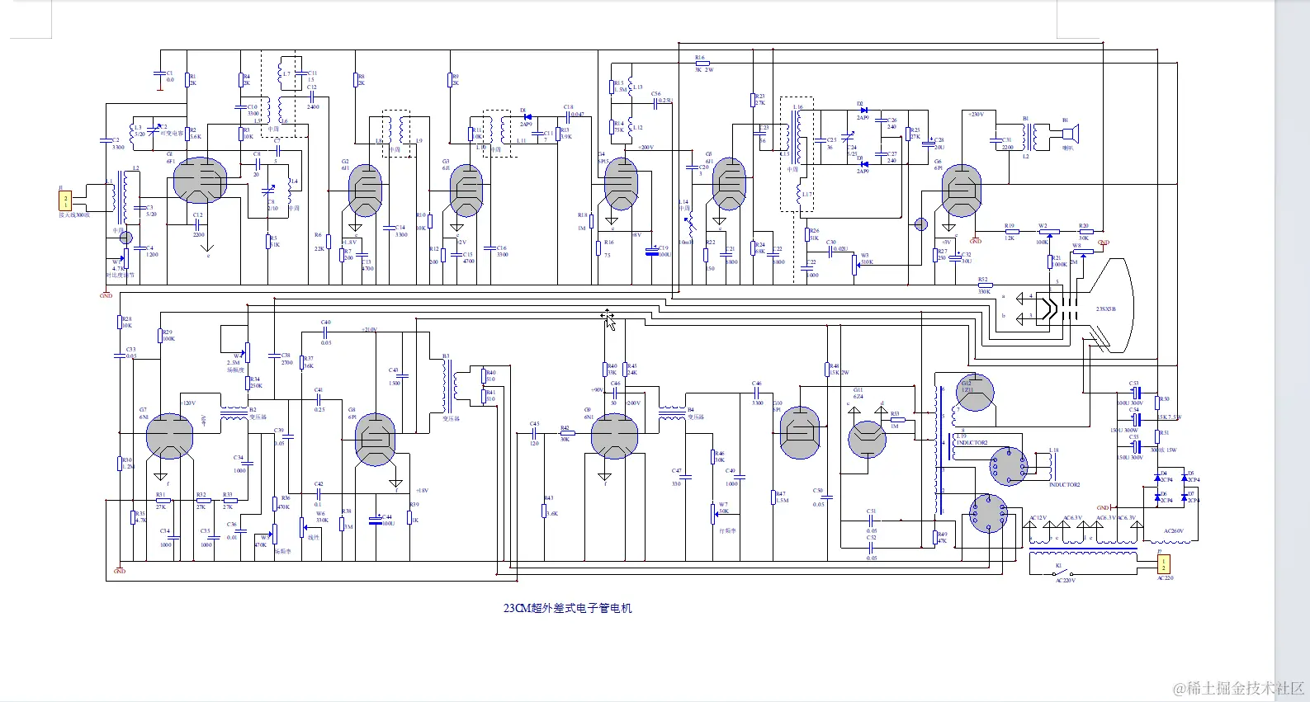Click the yellow J2 AC220 power connector
This screenshot has width=1310, height=702.
pos(1164,564)
